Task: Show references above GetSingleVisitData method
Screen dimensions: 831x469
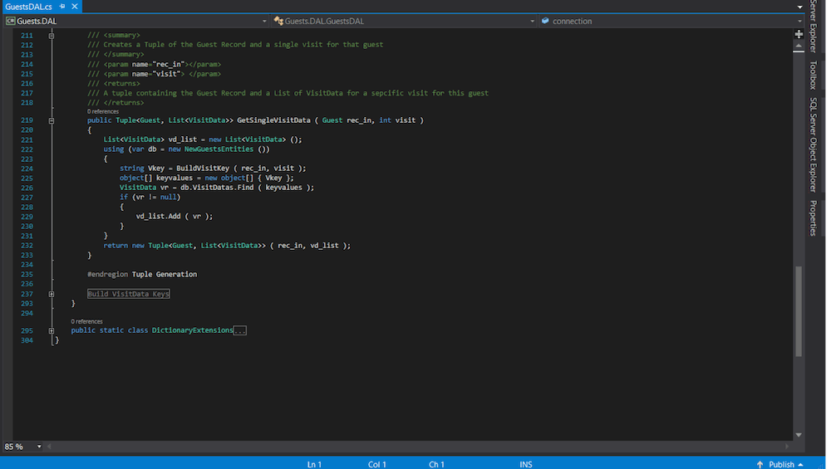Action: (x=103, y=111)
